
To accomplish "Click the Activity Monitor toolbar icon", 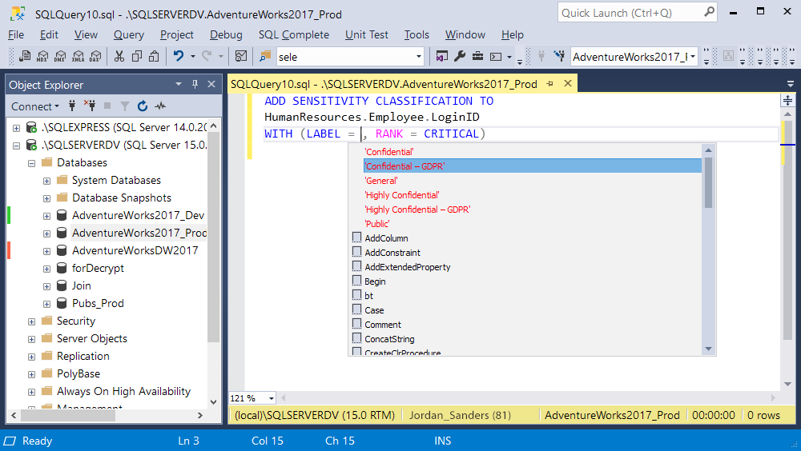I will 240,56.
